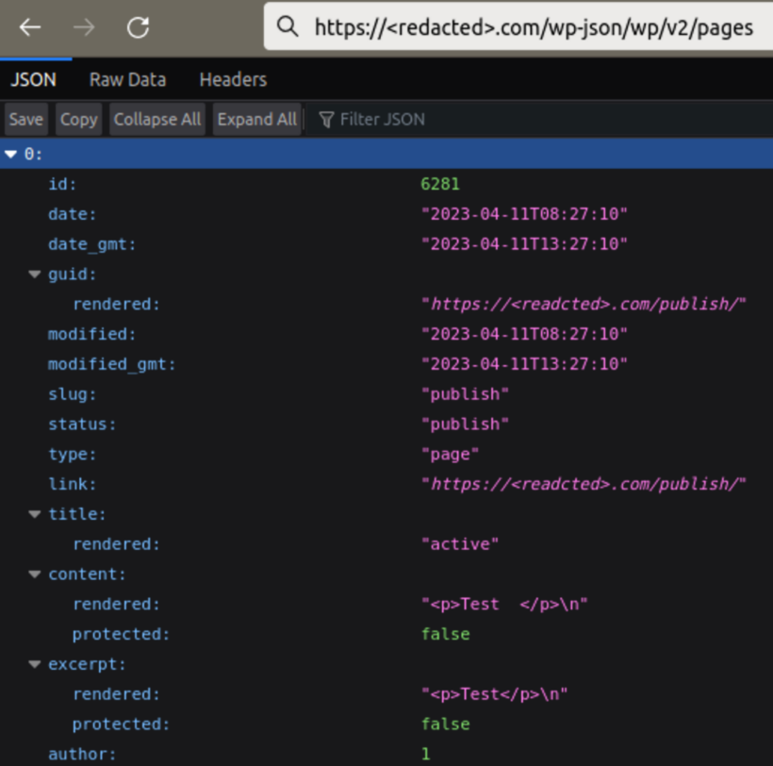The height and width of the screenshot is (766, 773).
Task: Collapse the title entry's disclosure triangle
Action: 34,514
